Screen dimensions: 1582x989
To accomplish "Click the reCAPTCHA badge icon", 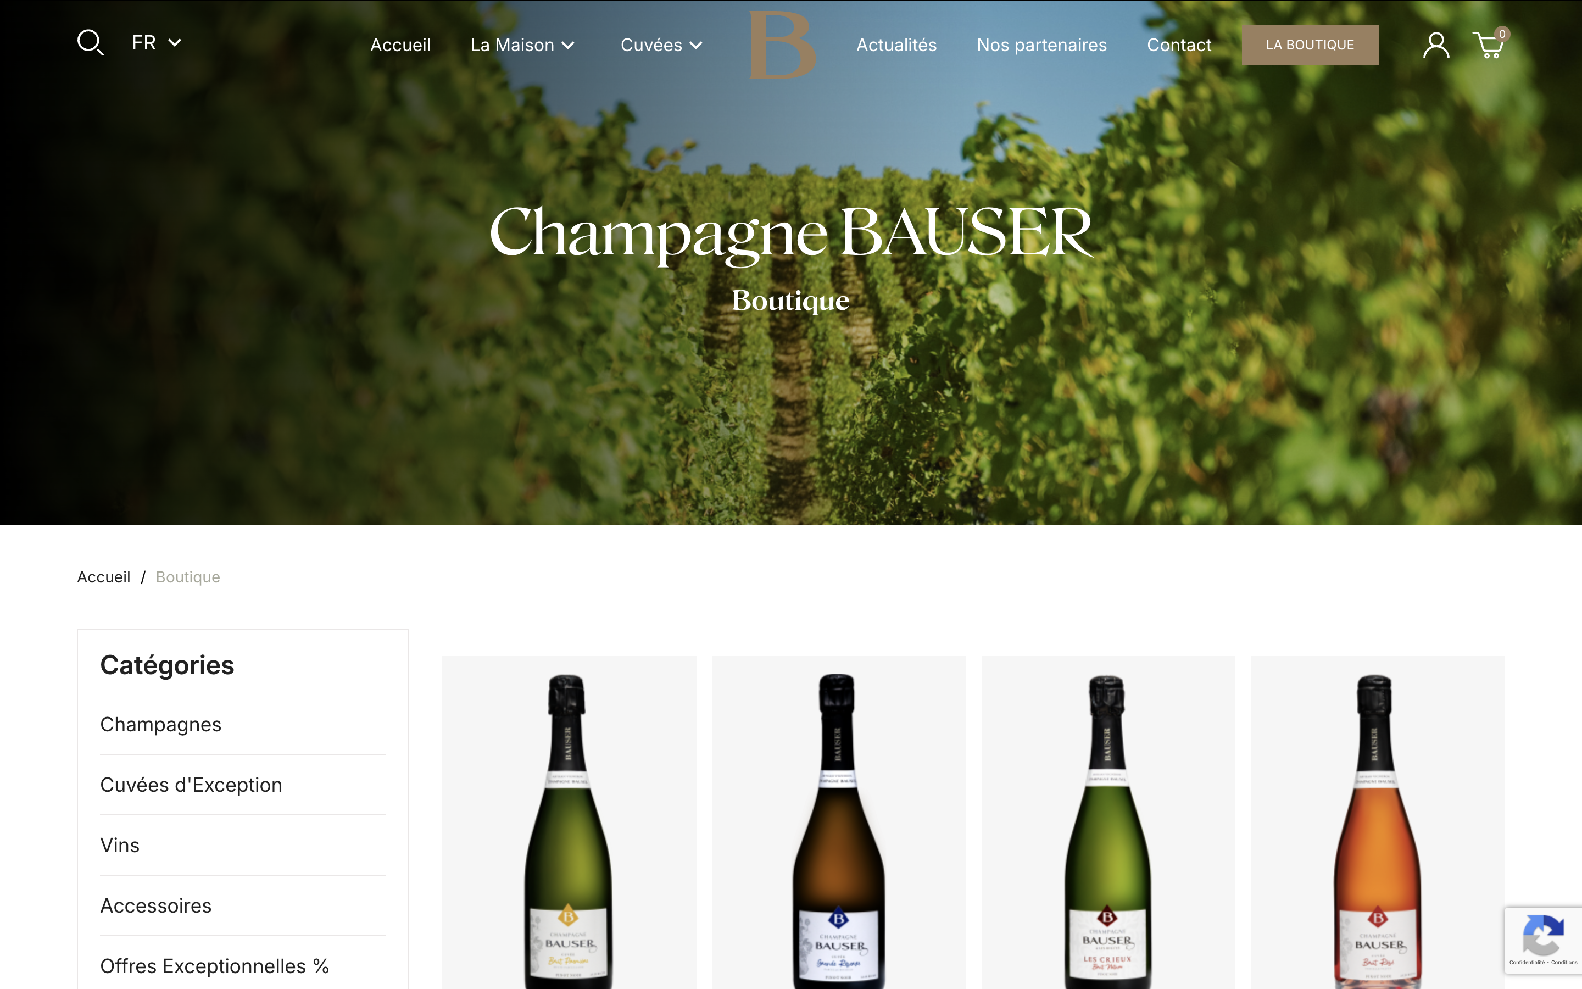I will [x=1543, y=935].
